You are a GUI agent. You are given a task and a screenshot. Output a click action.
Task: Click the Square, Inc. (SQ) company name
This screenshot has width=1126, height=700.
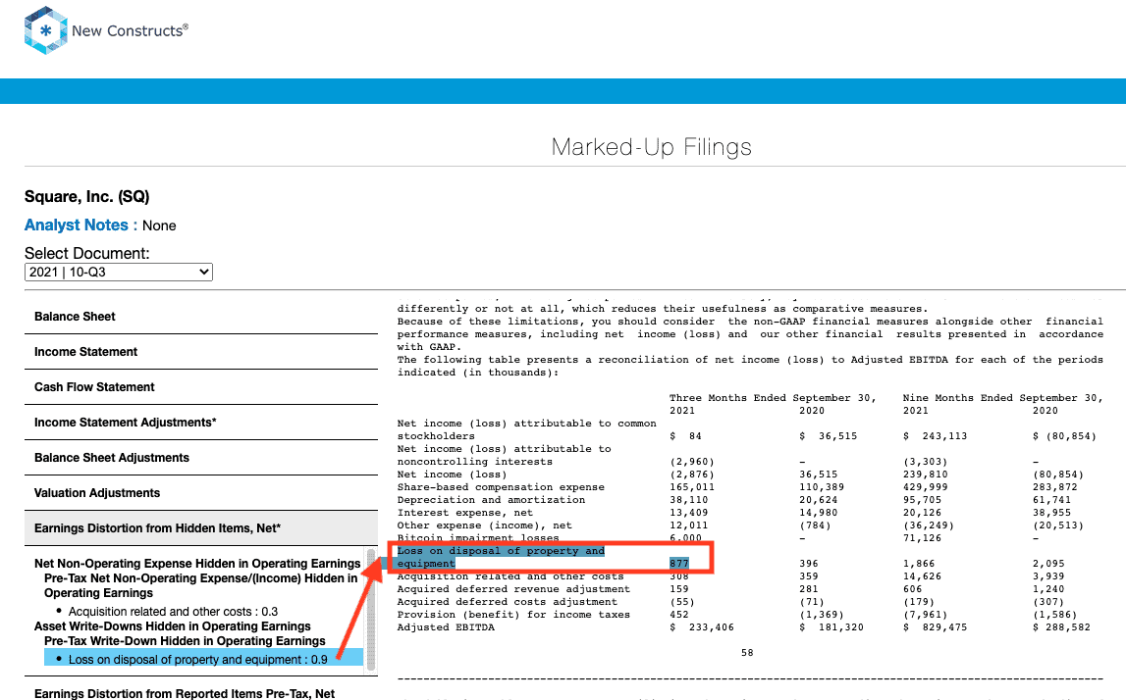87,196
